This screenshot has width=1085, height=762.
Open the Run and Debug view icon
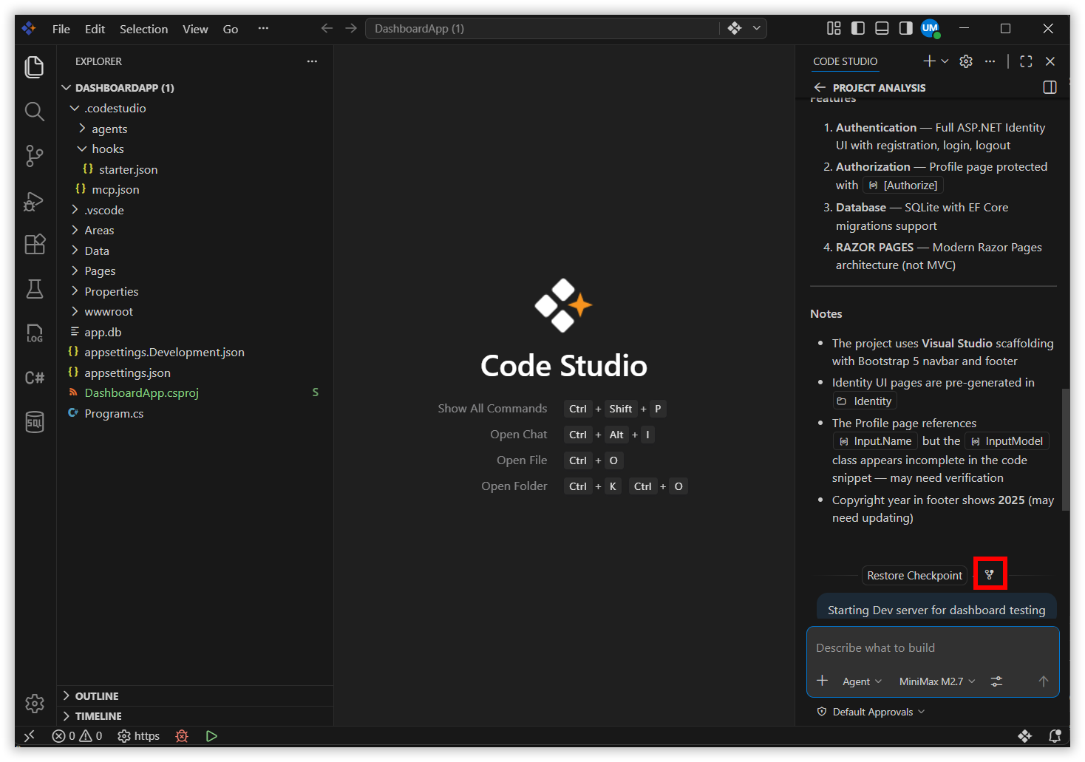click(34, 200)
